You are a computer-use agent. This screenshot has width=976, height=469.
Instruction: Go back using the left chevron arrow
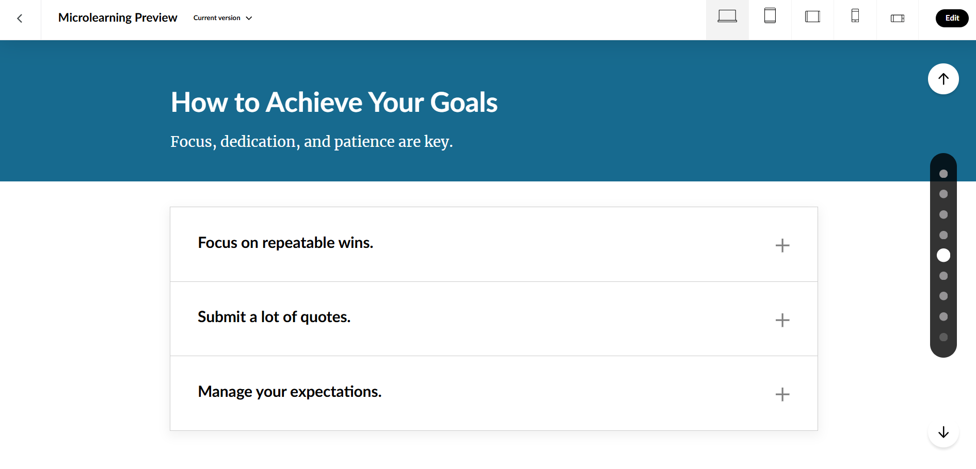click(x=20, y=19)
